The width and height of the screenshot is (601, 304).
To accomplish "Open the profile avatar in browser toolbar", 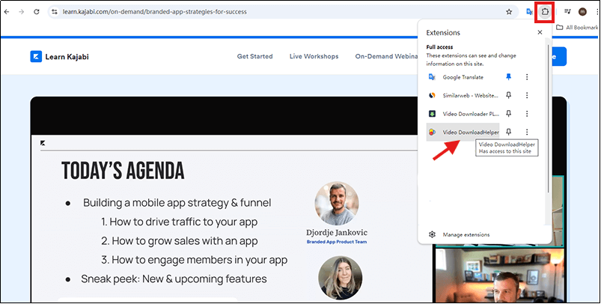I will (582, 12).
